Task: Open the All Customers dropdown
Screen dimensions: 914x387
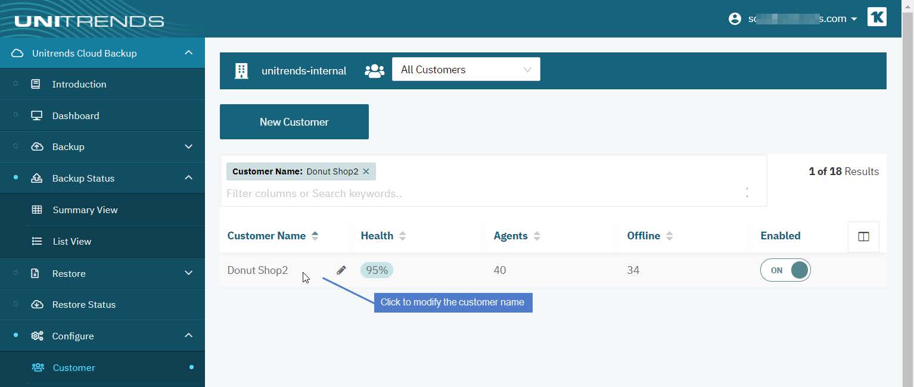Action: pyautogui.click(x=466, y=69)
